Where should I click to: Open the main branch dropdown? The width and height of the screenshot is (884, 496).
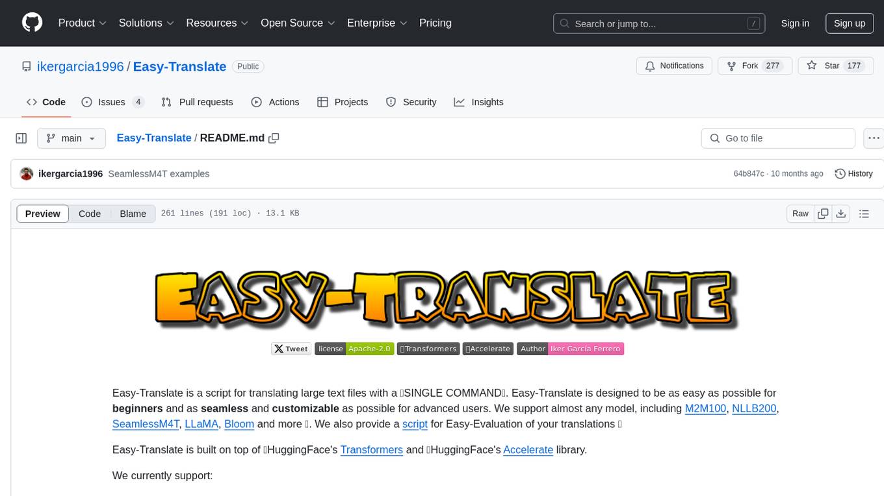click(71, 138)
